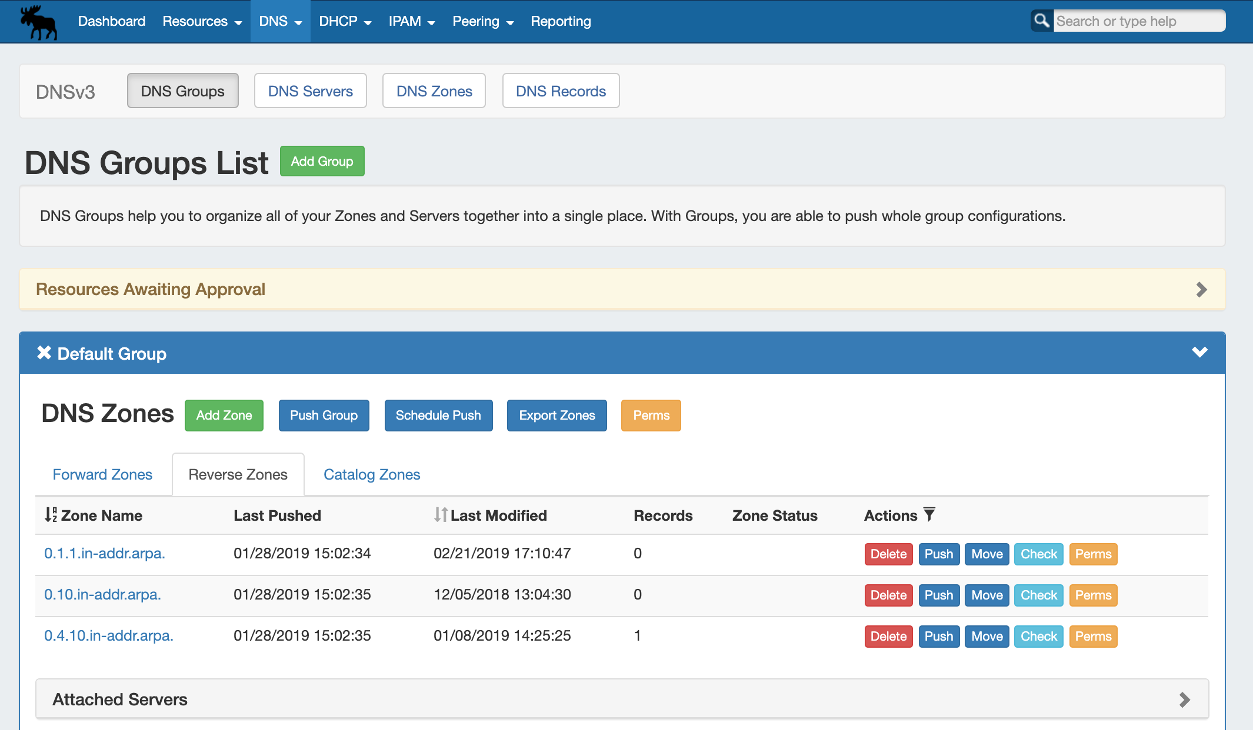Screen dimensions: 1253x730
Task: Open the 0.4.10.in-addr.arpa. zone link
Action: pos(109,635)
